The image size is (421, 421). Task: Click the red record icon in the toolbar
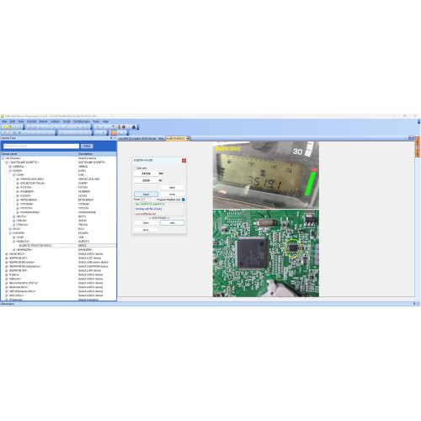[x=123, y=127]
